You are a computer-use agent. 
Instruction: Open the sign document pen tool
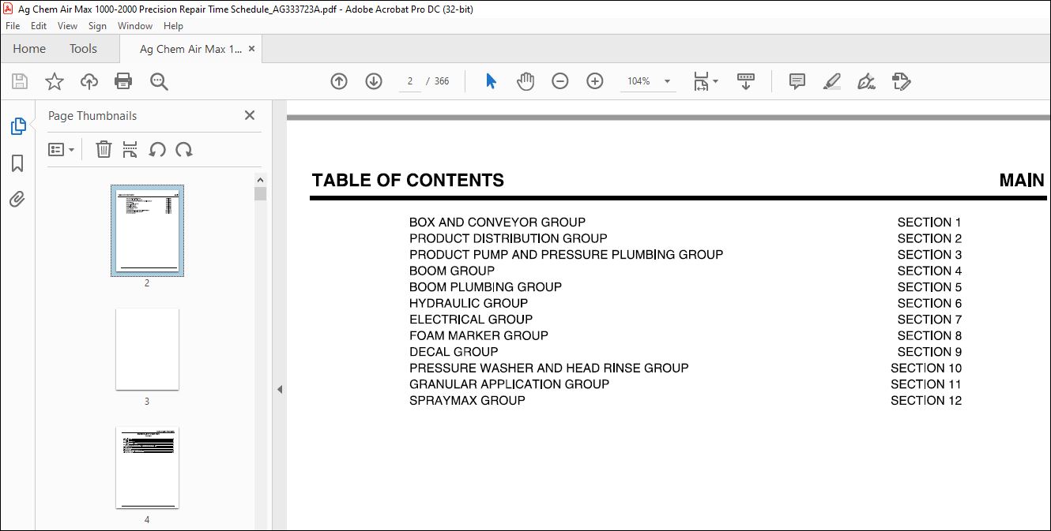coord(866,81)
